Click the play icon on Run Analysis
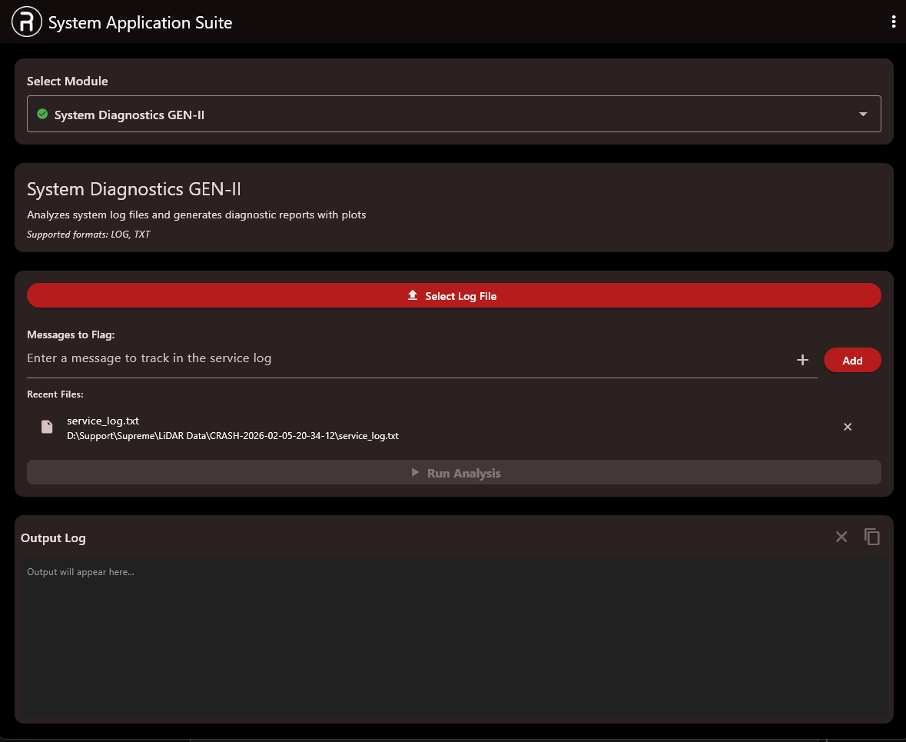 click(416, 473)
